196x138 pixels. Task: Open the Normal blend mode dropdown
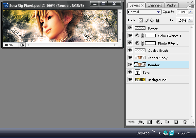144,12
